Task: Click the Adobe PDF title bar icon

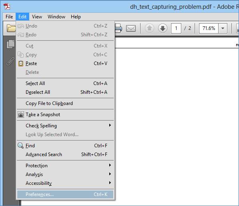Action: [x=7, y=6]
